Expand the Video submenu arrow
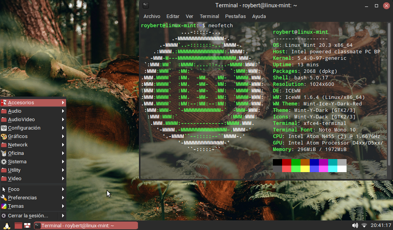393x230 pixels. (63, 179)
